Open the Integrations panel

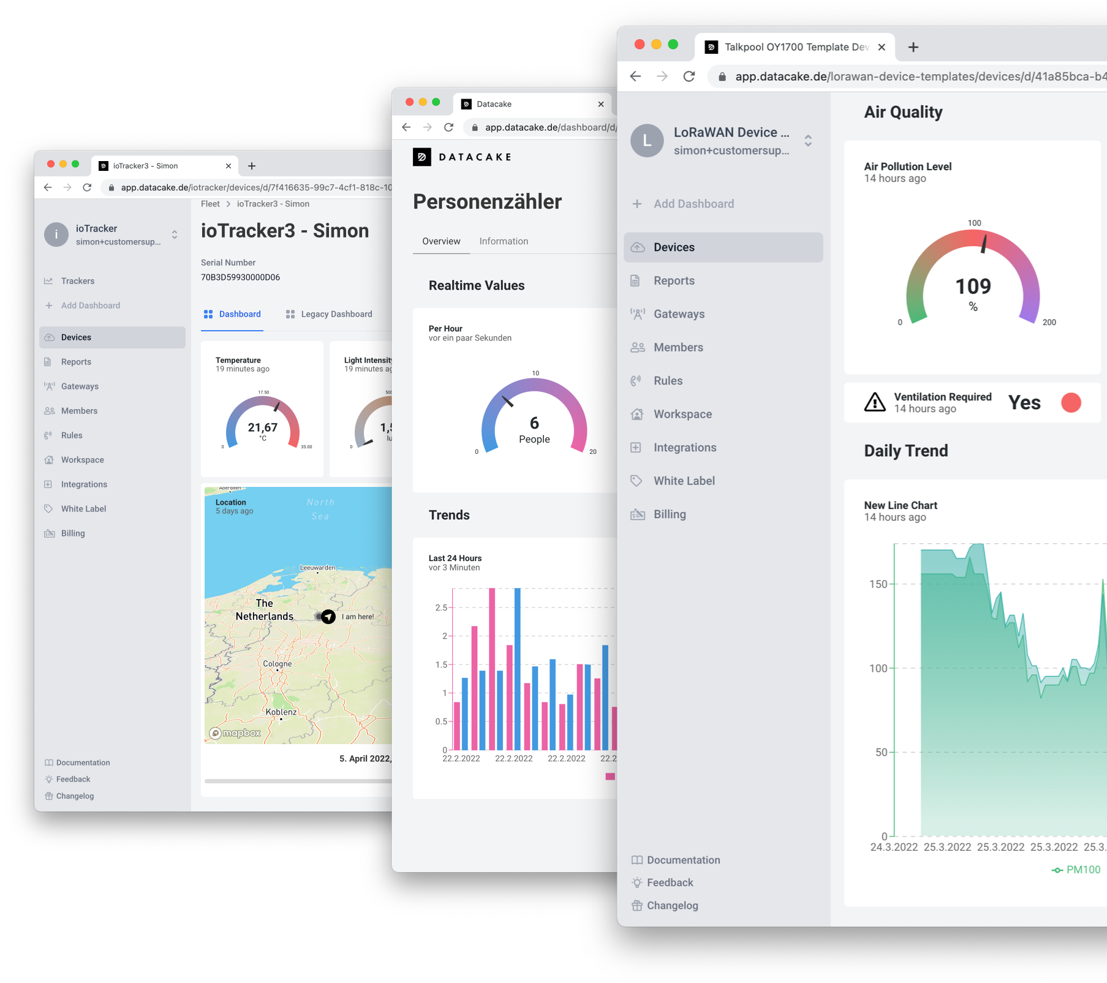coord(685,447)
